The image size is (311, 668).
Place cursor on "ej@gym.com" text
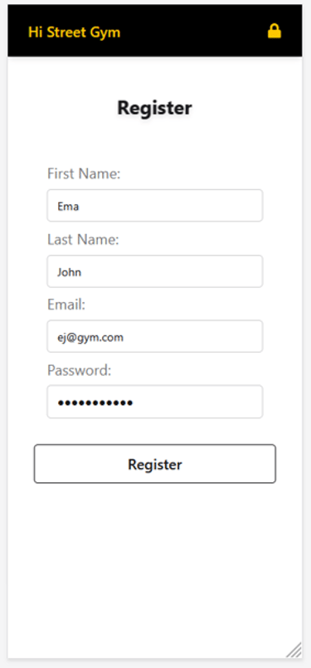point(90,338)
